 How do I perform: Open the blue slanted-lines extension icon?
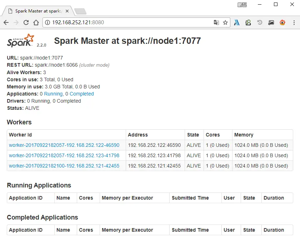click(237, 22)
